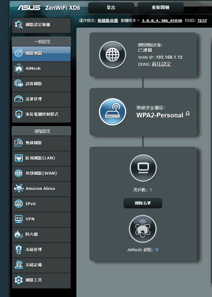This screenshot has width=212, height=297.
Task: Click the 訪客網路 guest network icon
Action: coord(18,84)
